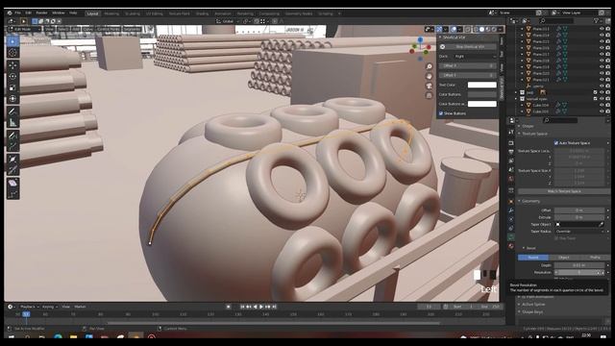Image resolution: width=615 pixels, height=346 pixels.
Task: Open Global transform orientation dropdown
Action: coord(227,21)
